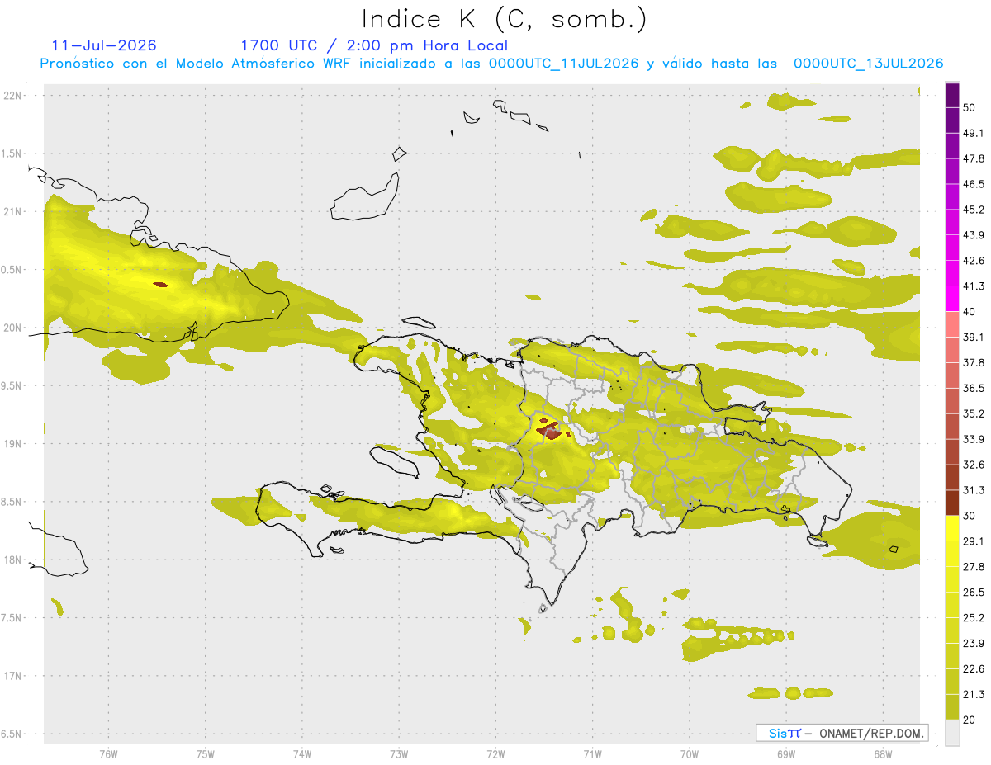Click the legend value "30"
Image resolution: width=991 pixels, height=765 pixels.
tap(970, 516)
